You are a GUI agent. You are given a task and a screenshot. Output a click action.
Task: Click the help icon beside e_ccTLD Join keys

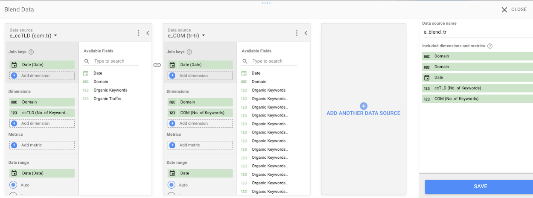tap(31, 52)
